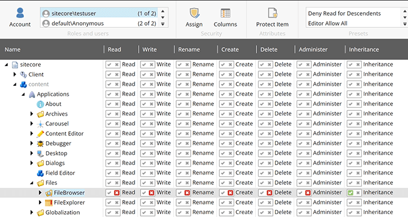The height and width of the screenshot is (217, 408).
Task: Select default\Anonymous account entry
Action: [x=99, y=23]
